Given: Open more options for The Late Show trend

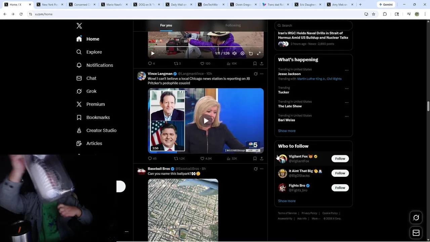Looking at the screenshot, I should 347,103.
